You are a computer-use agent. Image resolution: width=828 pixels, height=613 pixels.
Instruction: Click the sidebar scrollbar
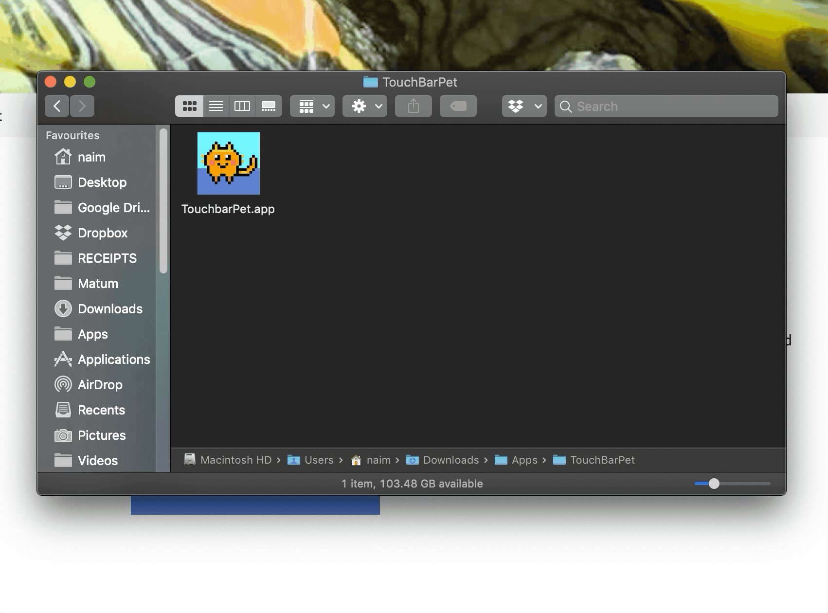pyautogui.click(x=163, y=200)
